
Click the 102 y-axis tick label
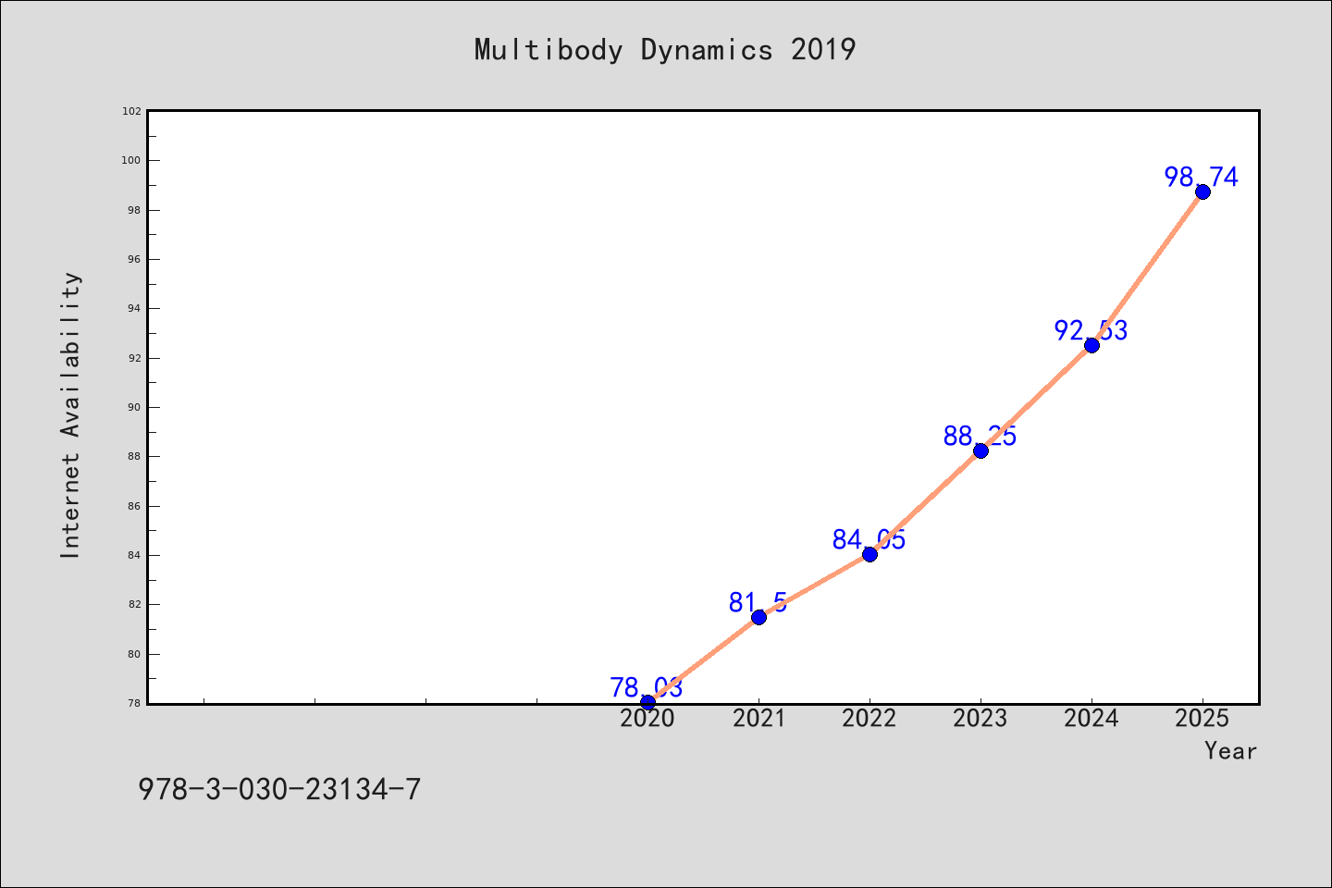(x=132, y=111)
